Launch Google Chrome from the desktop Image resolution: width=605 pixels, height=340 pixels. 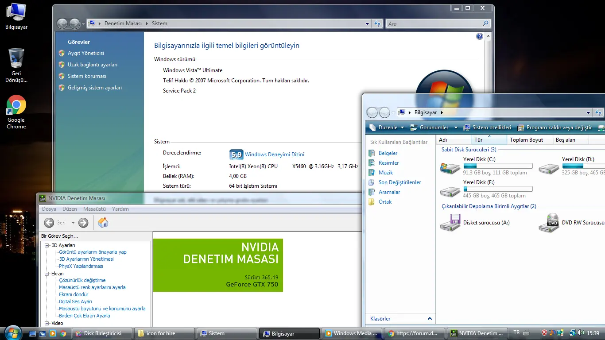[x=16, y=112]
